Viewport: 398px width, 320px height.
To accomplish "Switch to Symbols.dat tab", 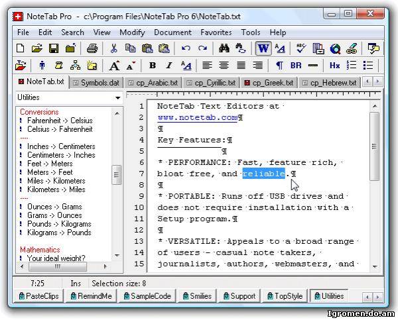I will (96, 83).
